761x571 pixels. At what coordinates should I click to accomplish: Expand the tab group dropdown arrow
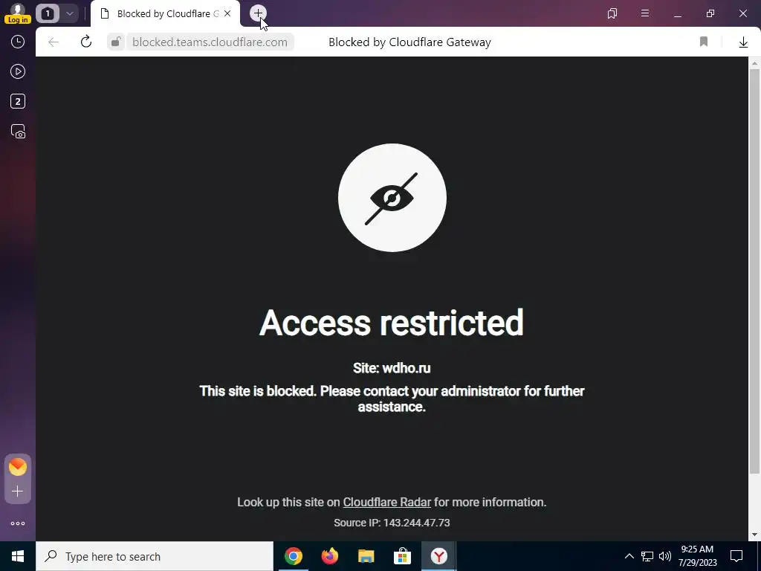pos(69,13)
